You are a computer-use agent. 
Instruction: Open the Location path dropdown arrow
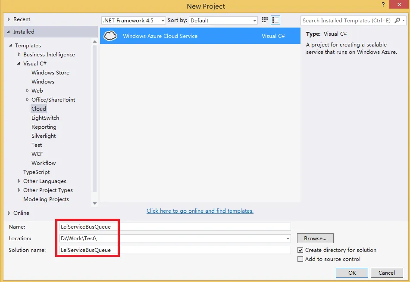288,239
